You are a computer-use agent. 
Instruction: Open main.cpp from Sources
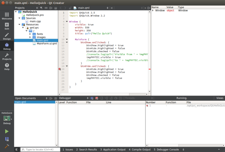35,21
